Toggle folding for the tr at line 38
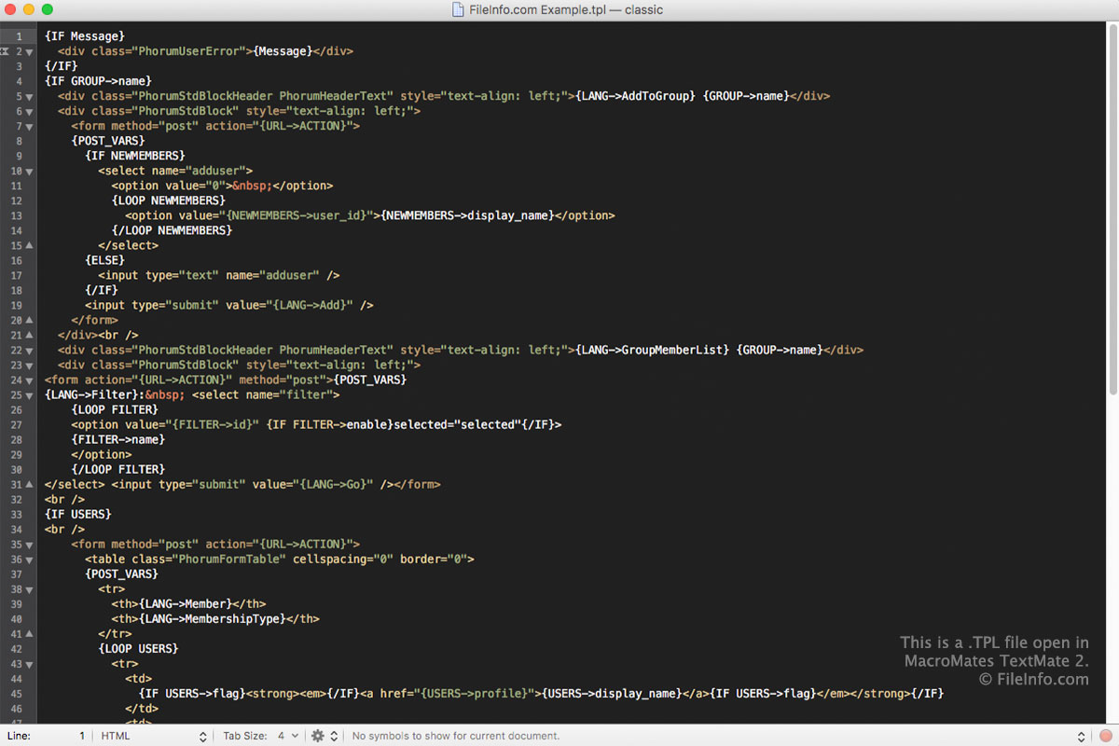Screen dimensions: 1119x746 29,588
